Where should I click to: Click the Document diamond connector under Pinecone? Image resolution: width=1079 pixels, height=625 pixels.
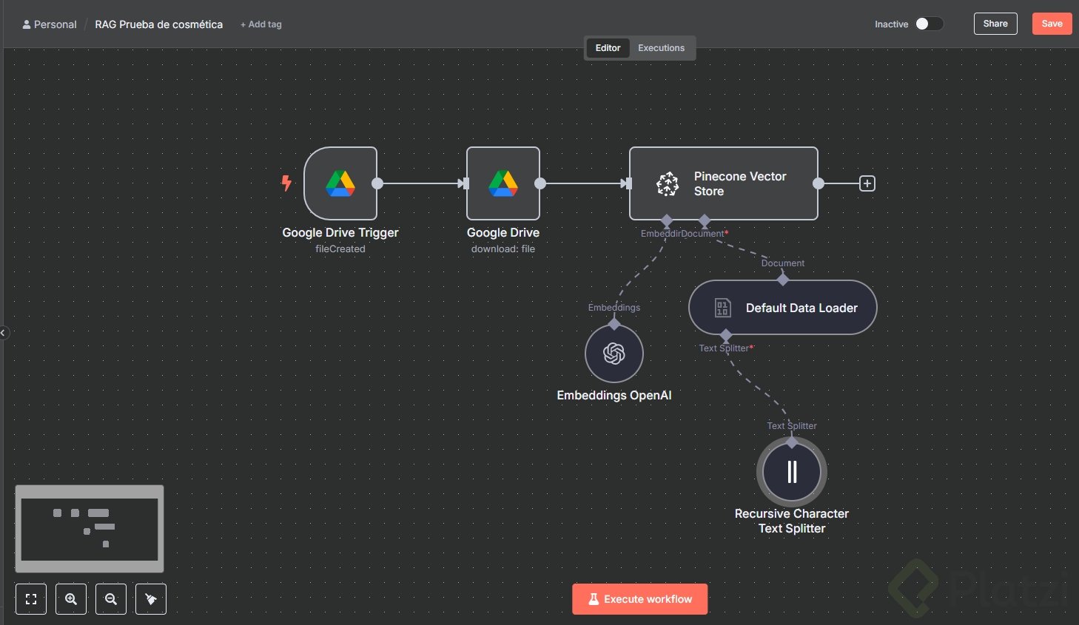(705, 220)
